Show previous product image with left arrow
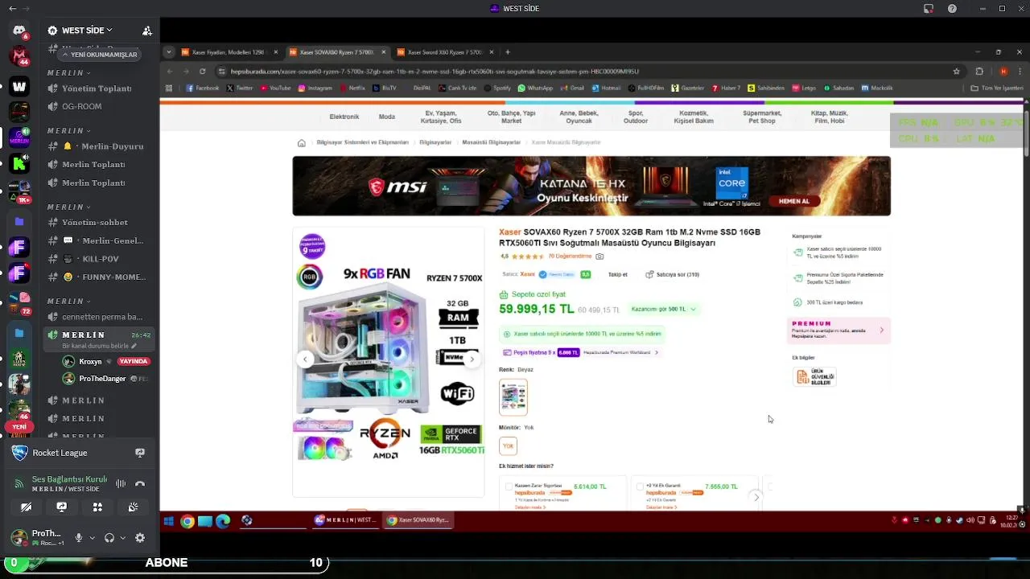 [x=304, y=359]
